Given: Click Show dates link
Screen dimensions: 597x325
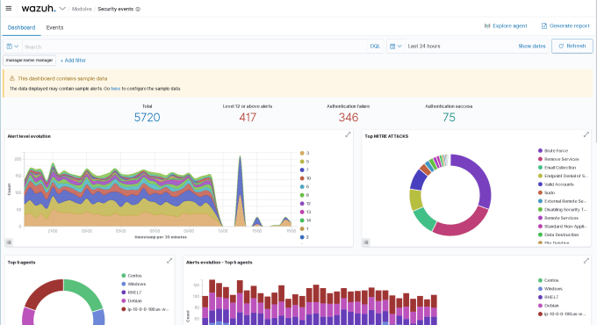Looking at the screenshot, I should coord(532,46).
